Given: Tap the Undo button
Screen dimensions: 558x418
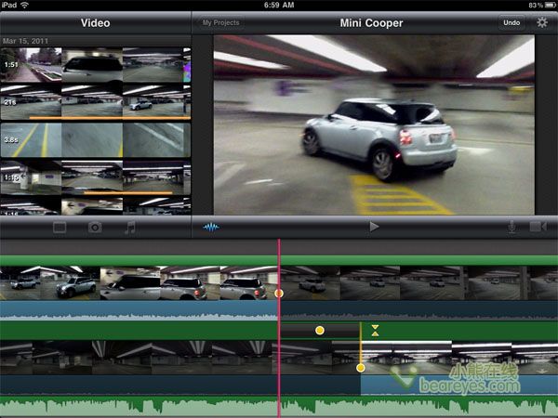Looking at the screenshot, I should point(511,22).
